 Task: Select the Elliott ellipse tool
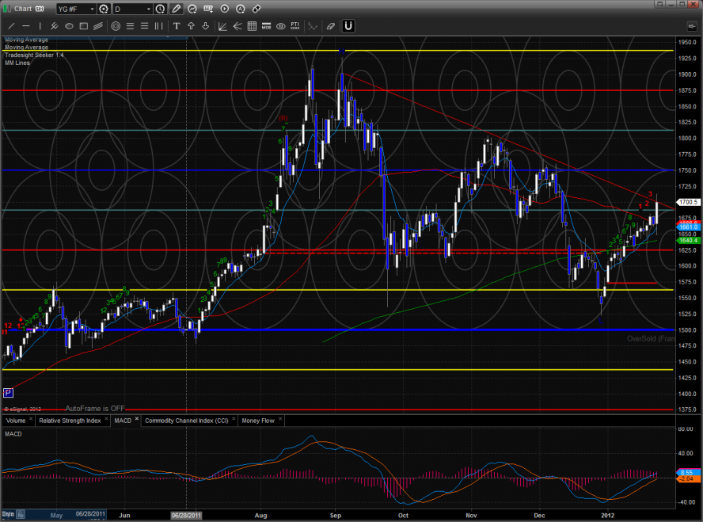(x=281, y=26)
